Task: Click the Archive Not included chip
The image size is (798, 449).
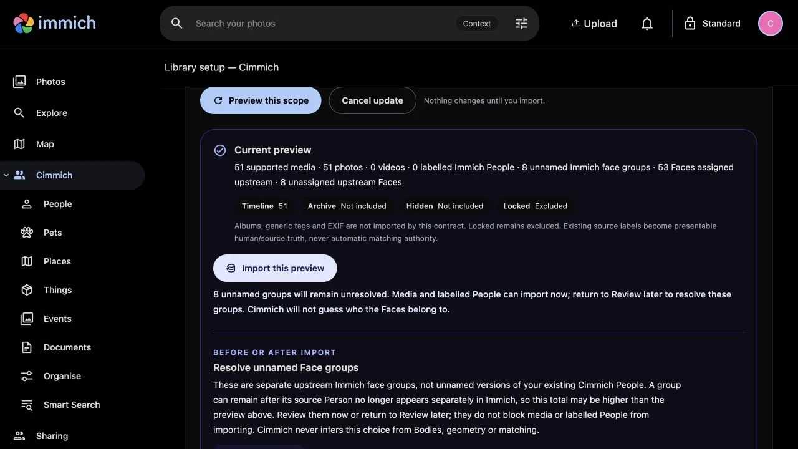Action: pyautogui.click(x=347, y=206)
